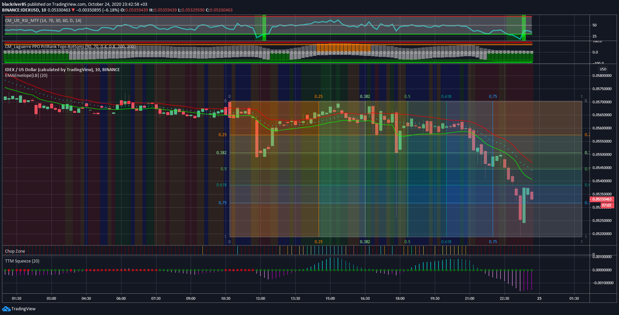The height and width of the screenshot is (315, 619).
Task: Click the RSI scale value 50
Action: [x=595, y=25]
